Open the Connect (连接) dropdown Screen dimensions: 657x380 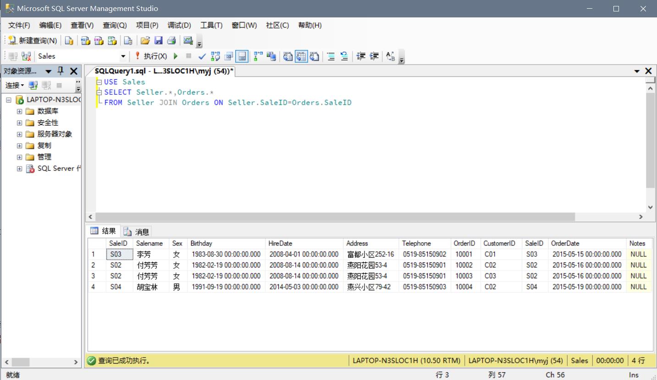tap(15, 85)
